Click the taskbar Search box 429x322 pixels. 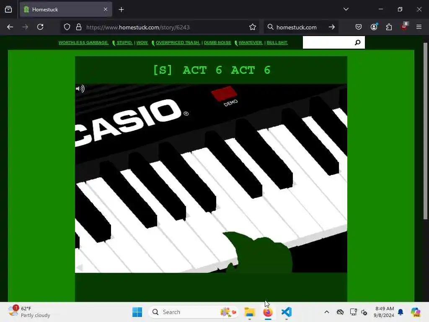(193, 312)
